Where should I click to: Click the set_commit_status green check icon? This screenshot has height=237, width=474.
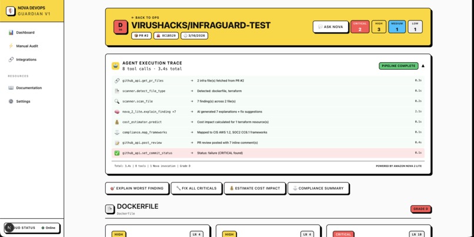coord(117,153)
